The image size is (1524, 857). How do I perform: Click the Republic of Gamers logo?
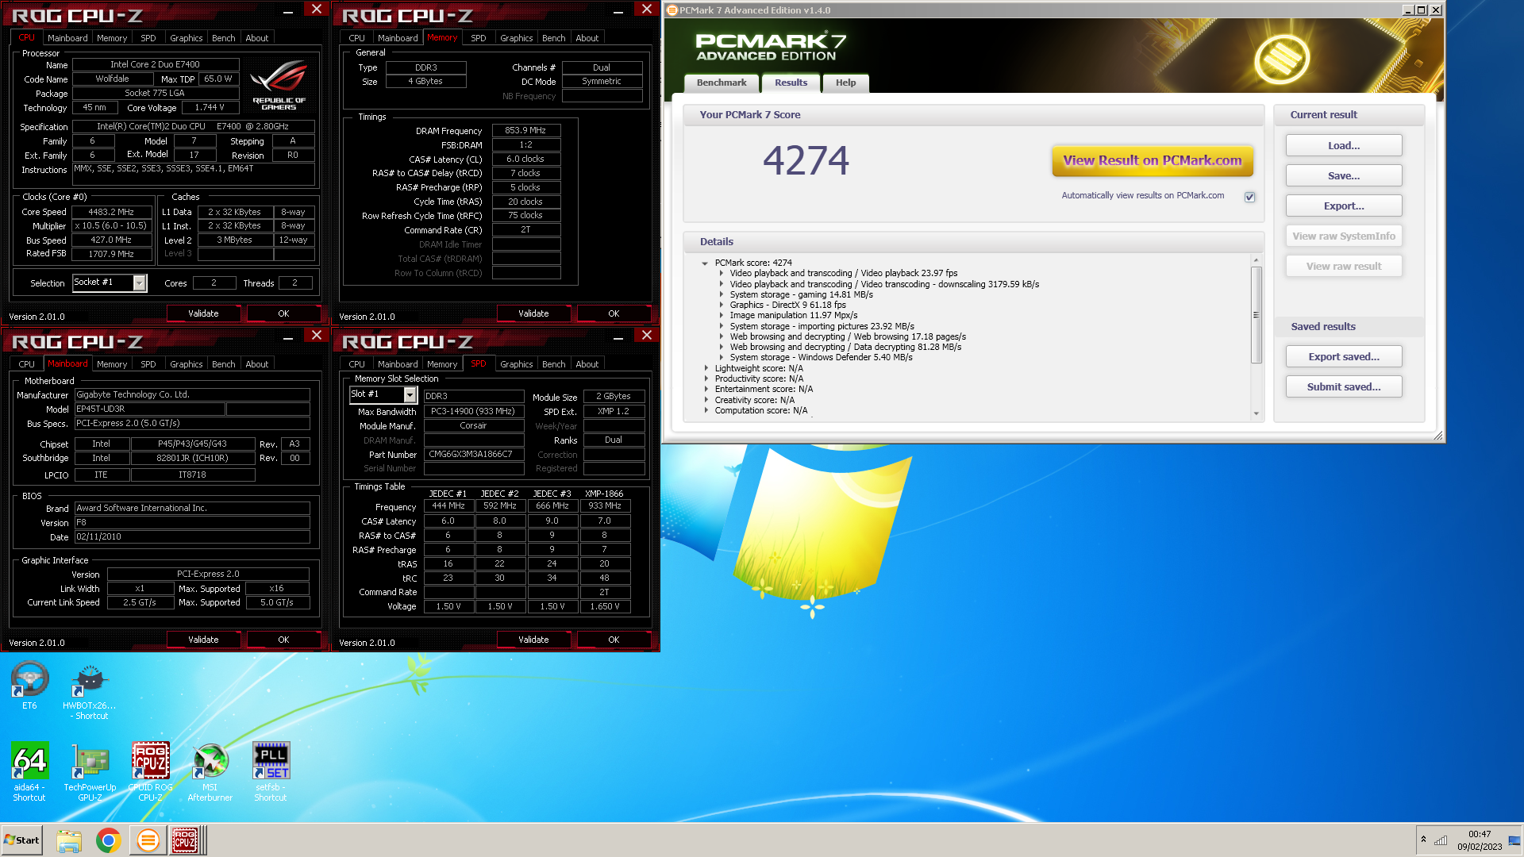click(x=279, y=86)
